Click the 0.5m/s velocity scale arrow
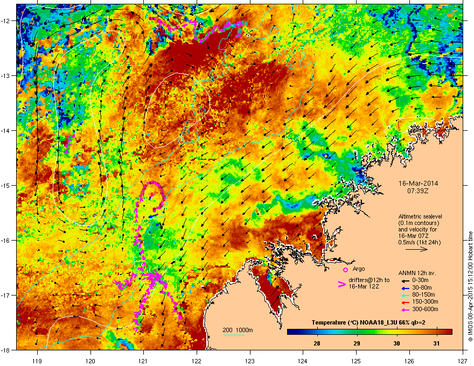The width and height of the screenshot is (474, 366). [x=416, y=249]
